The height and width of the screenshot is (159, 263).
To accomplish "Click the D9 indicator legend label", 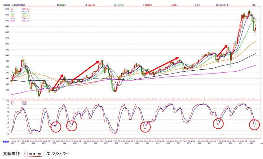I will (13, 104).
